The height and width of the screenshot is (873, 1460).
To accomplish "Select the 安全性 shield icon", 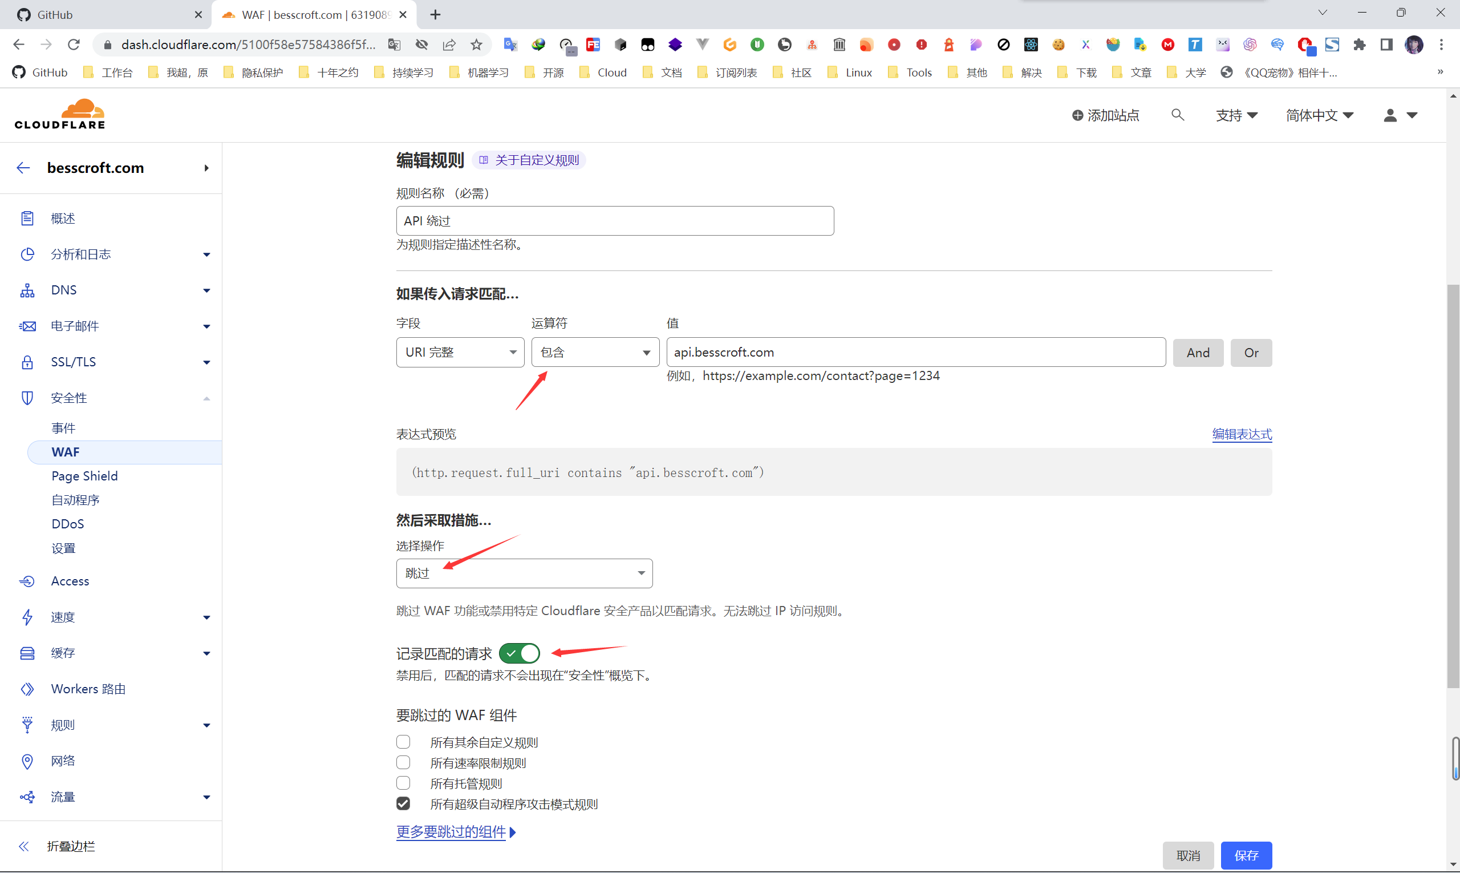I will [x=27, y=398].
